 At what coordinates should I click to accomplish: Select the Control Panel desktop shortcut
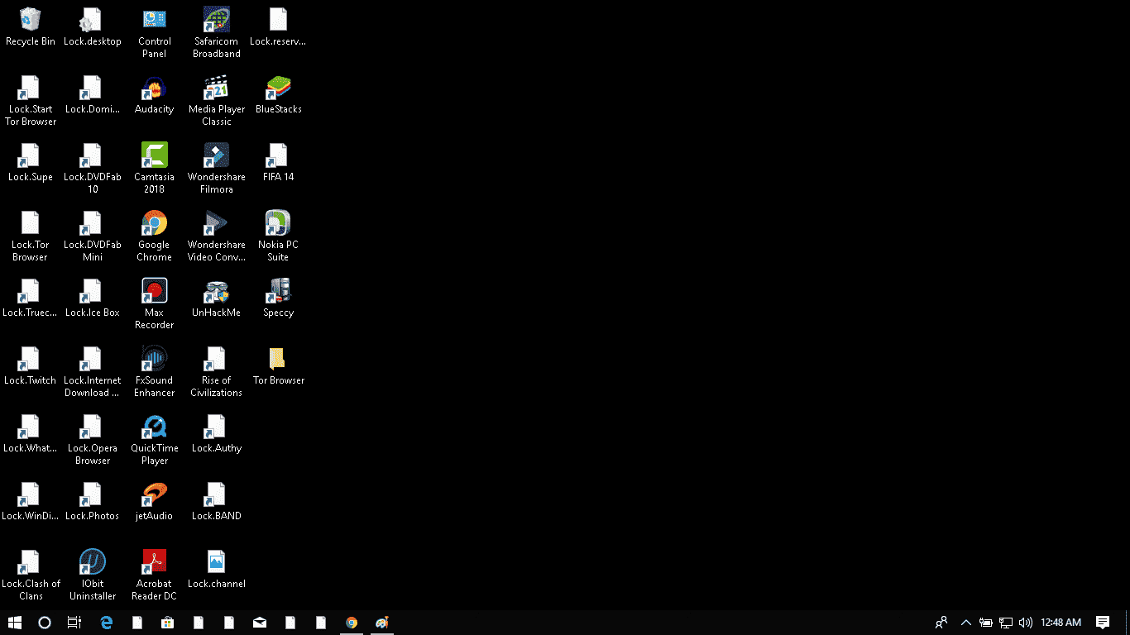155,33
